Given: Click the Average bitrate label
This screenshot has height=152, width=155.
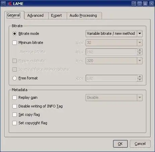Looking at the screenshot, I should pyautogui.click(x=33, y=52).
